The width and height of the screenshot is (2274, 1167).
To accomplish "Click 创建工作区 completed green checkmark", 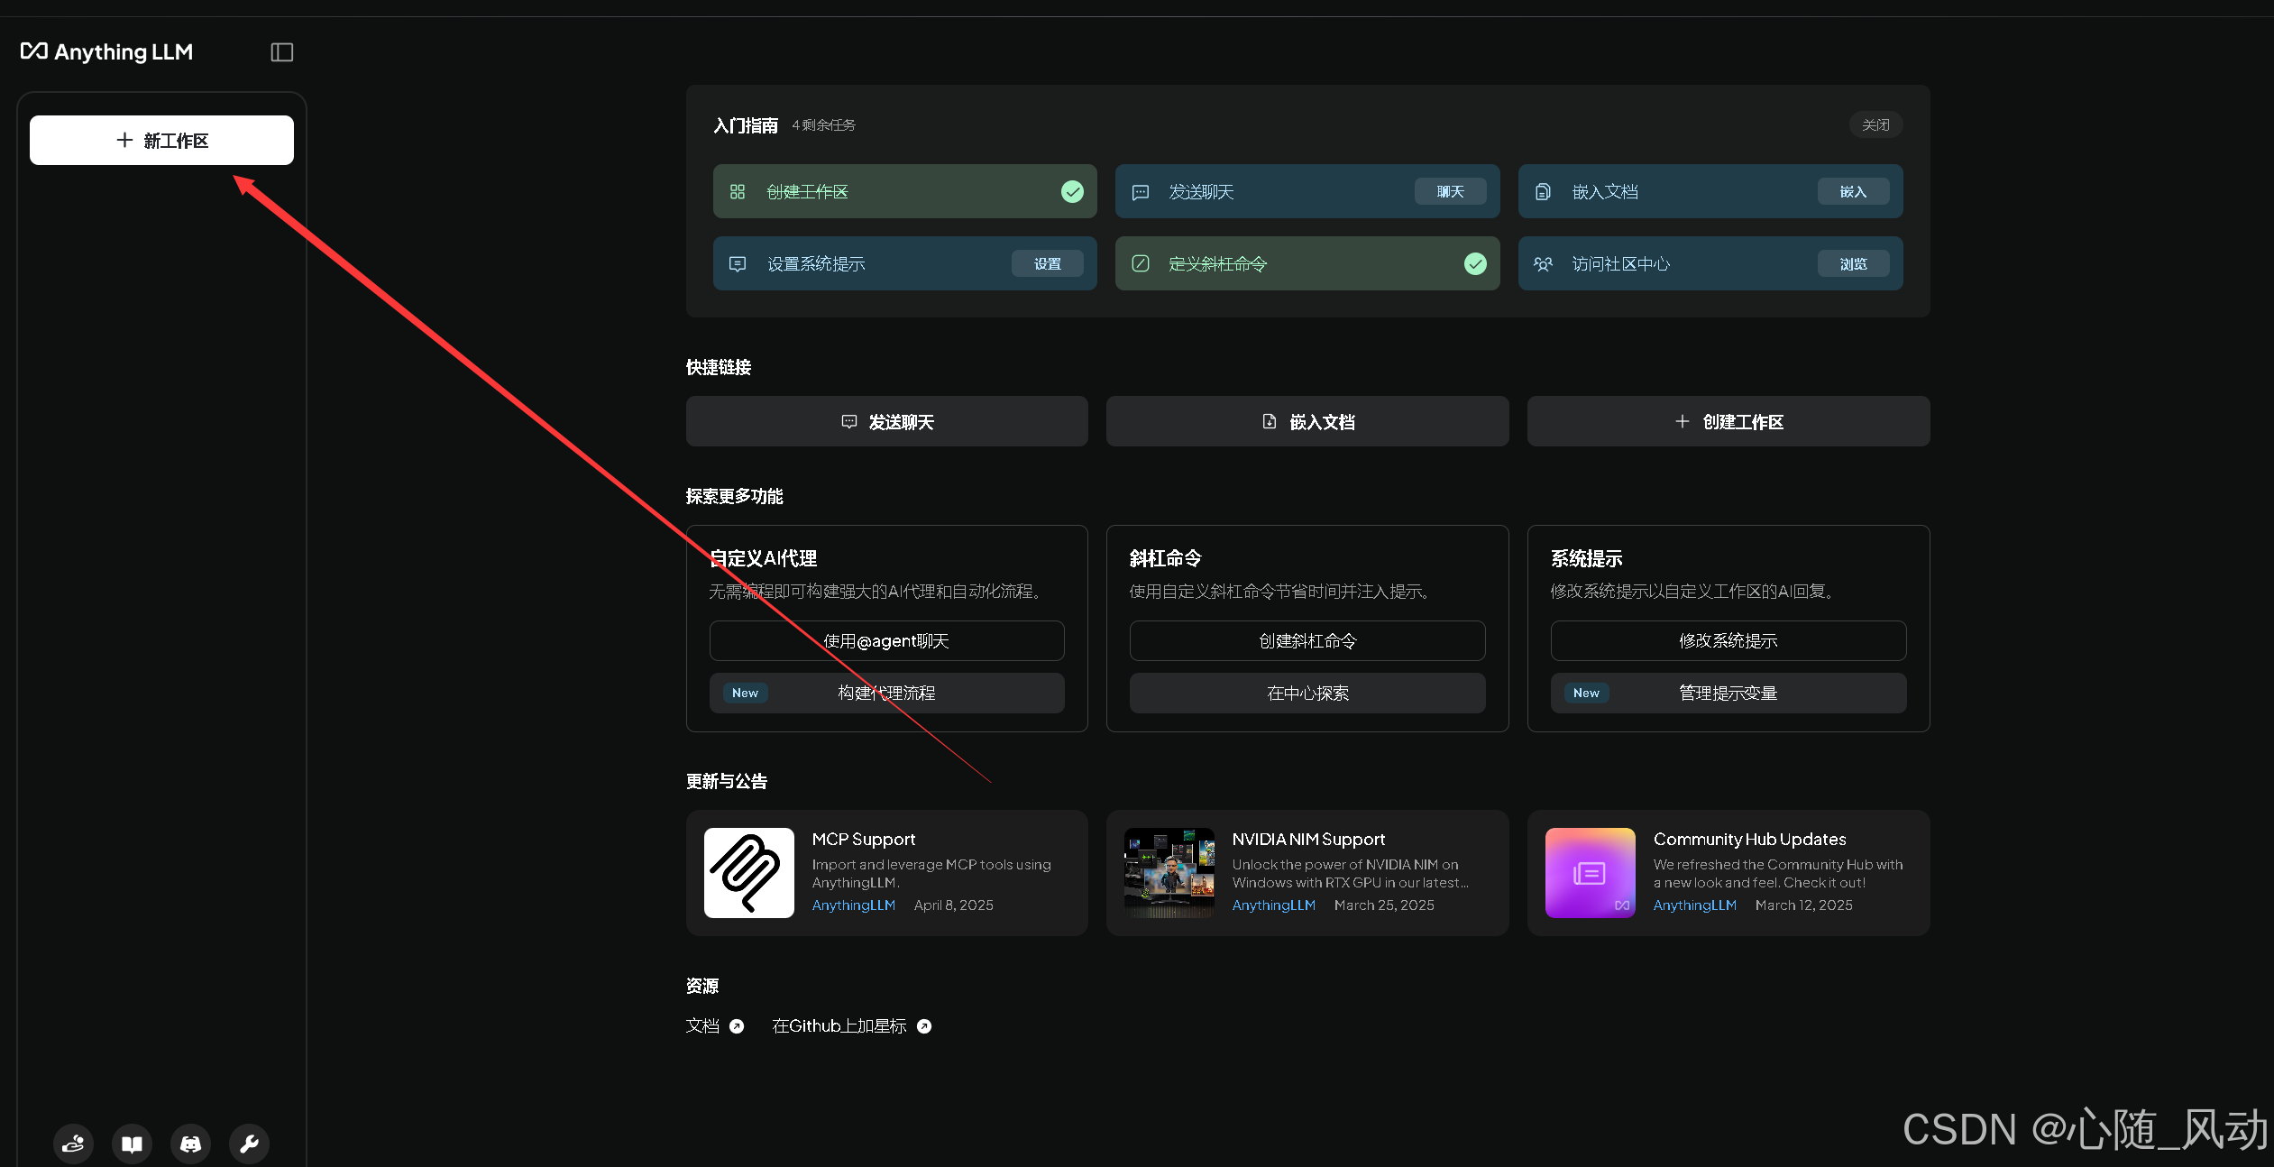I will pyautogui.click(x=1072, y=191).
